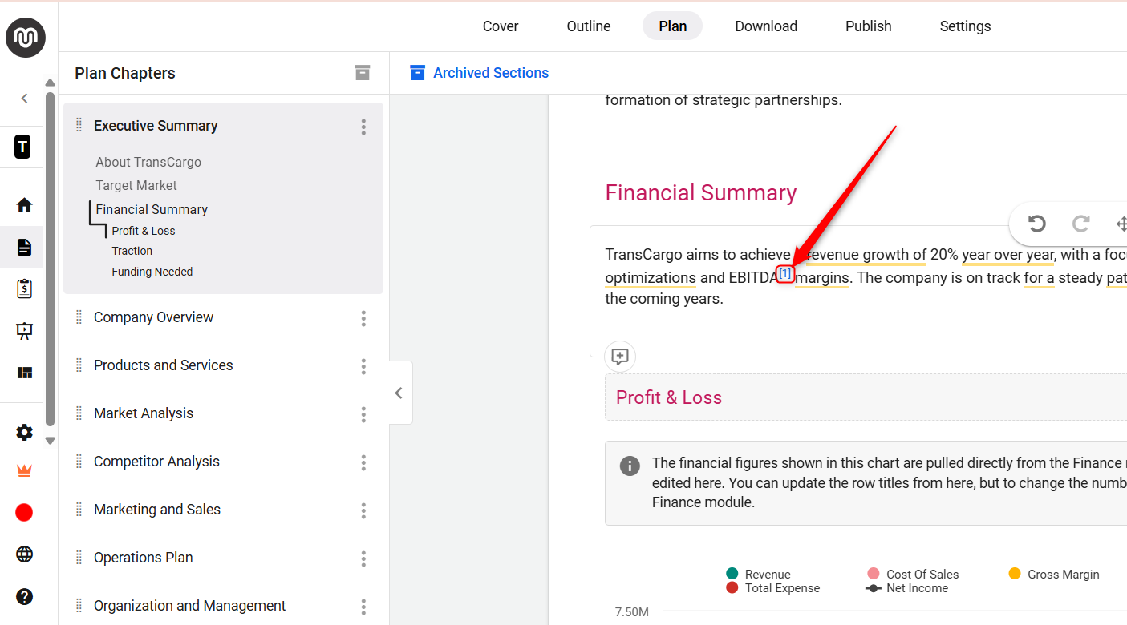Toggle the Cost Of Sales legend entry

click(913, 574)
